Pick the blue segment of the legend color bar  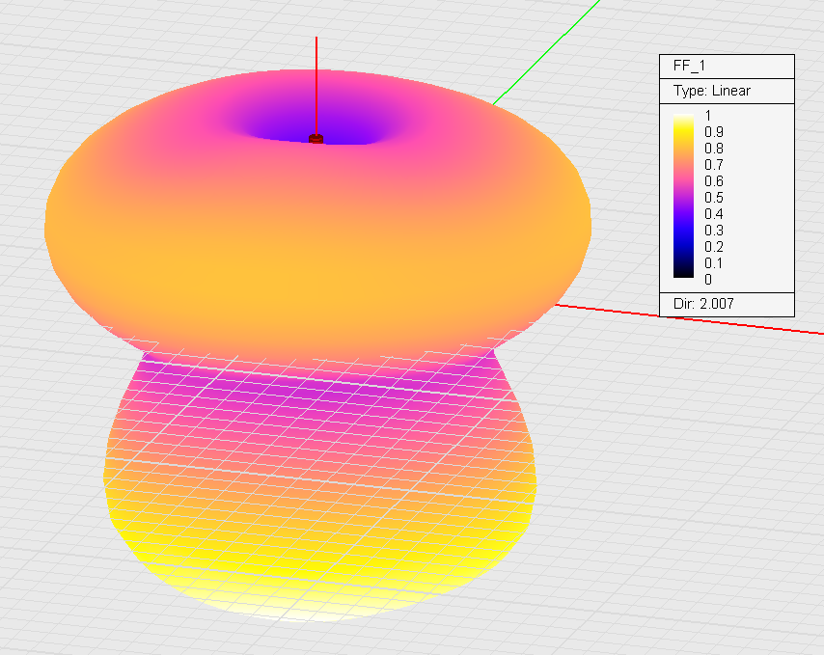683,230
